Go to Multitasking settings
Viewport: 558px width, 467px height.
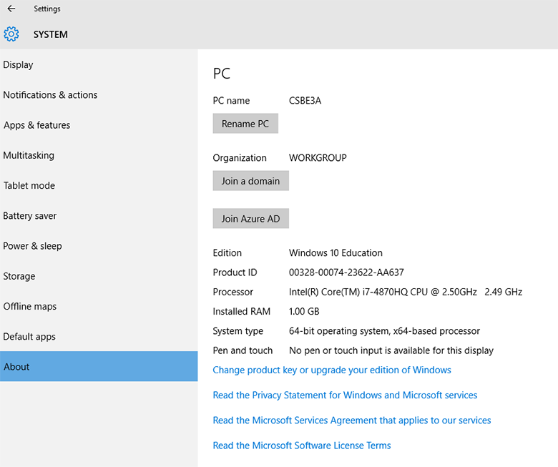click(x=99, y=155)
